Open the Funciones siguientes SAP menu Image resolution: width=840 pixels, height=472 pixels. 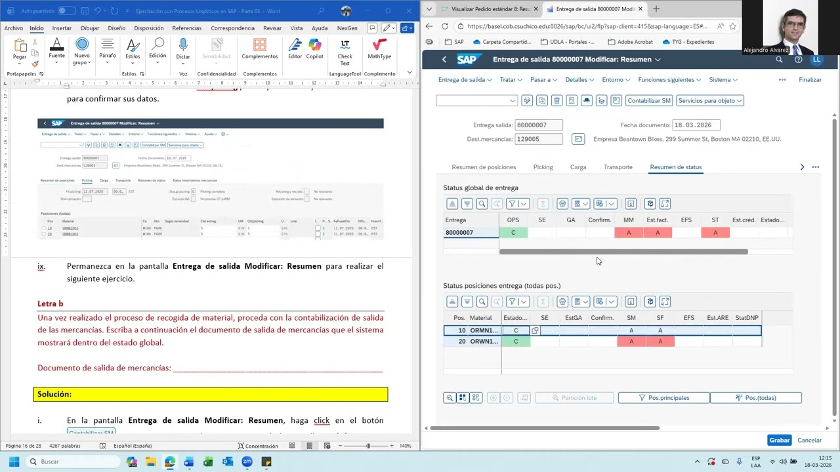(669, 79)
